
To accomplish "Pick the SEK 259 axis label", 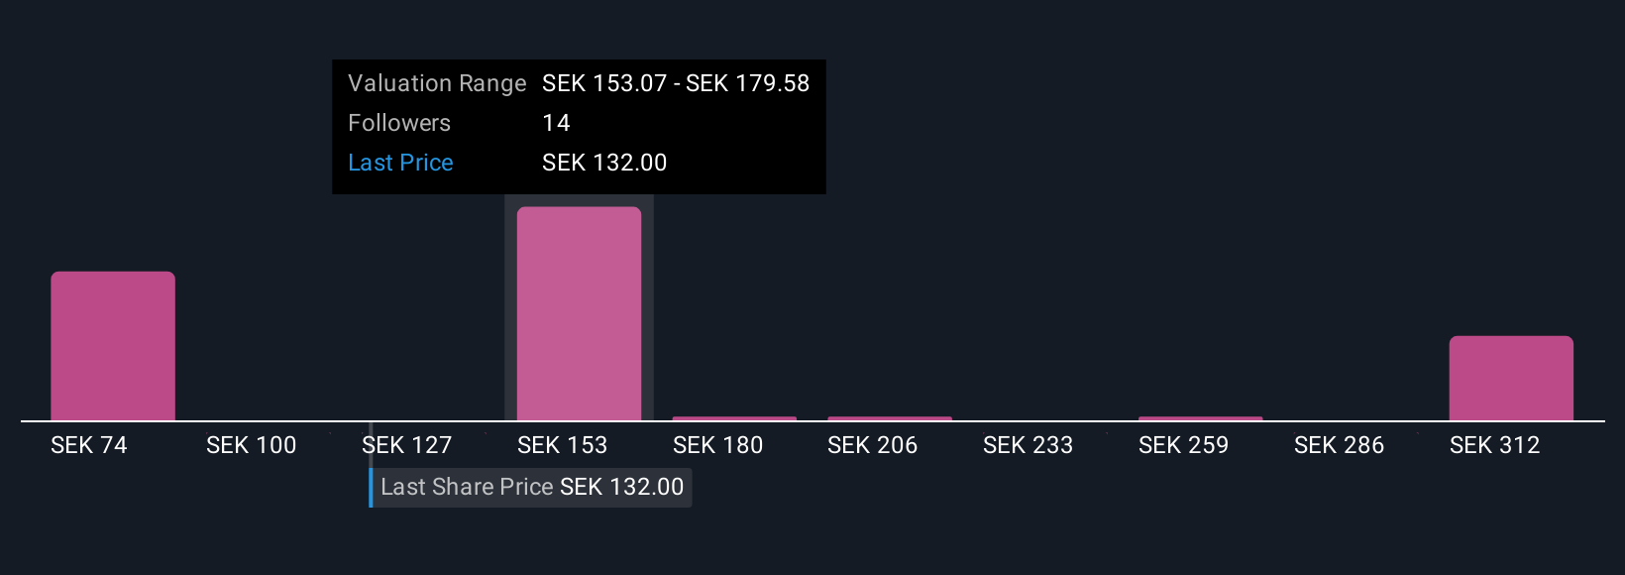I will click(x=1184, y=446).
